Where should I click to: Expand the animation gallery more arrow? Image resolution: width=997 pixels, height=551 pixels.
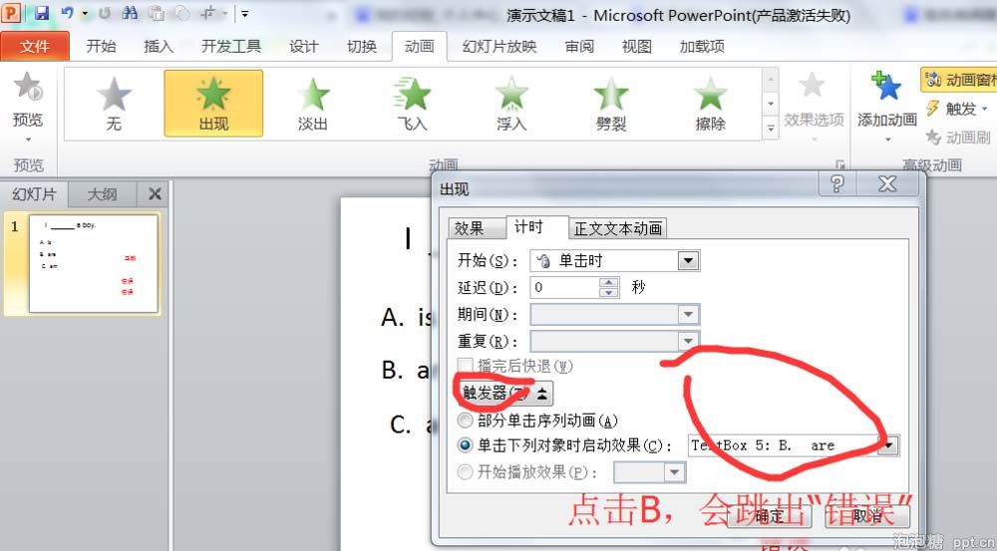(770, 129)
